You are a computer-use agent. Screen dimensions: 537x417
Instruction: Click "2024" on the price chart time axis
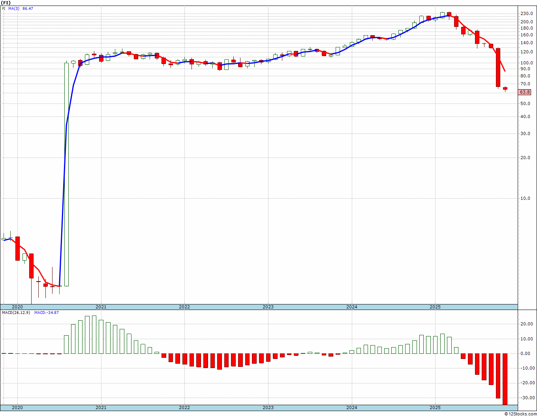[x=352, y=307]
